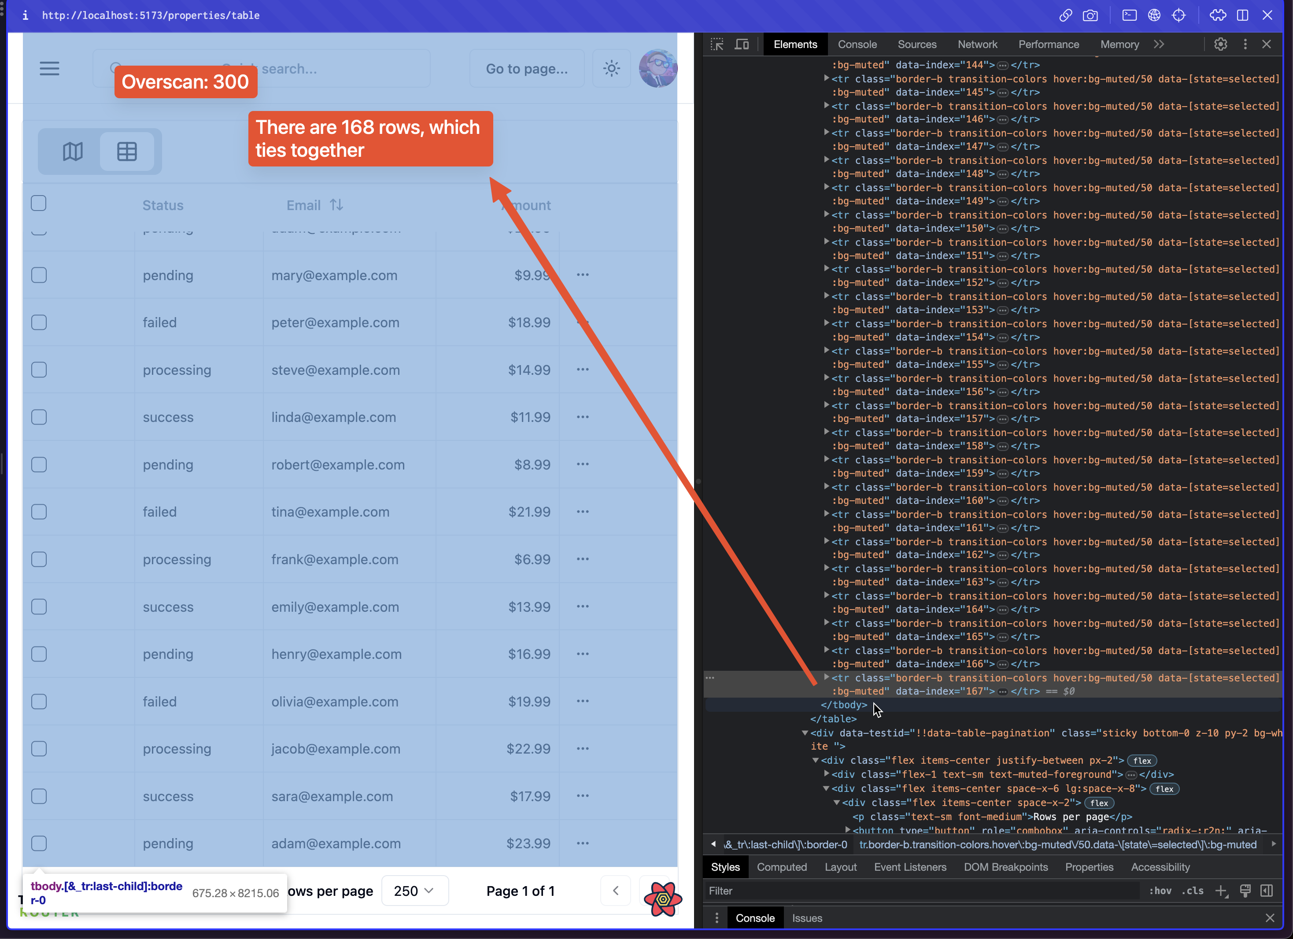The image size is (1293, 939).
Task: Expand the tr element with data-index 150
Action: point(826,214)
